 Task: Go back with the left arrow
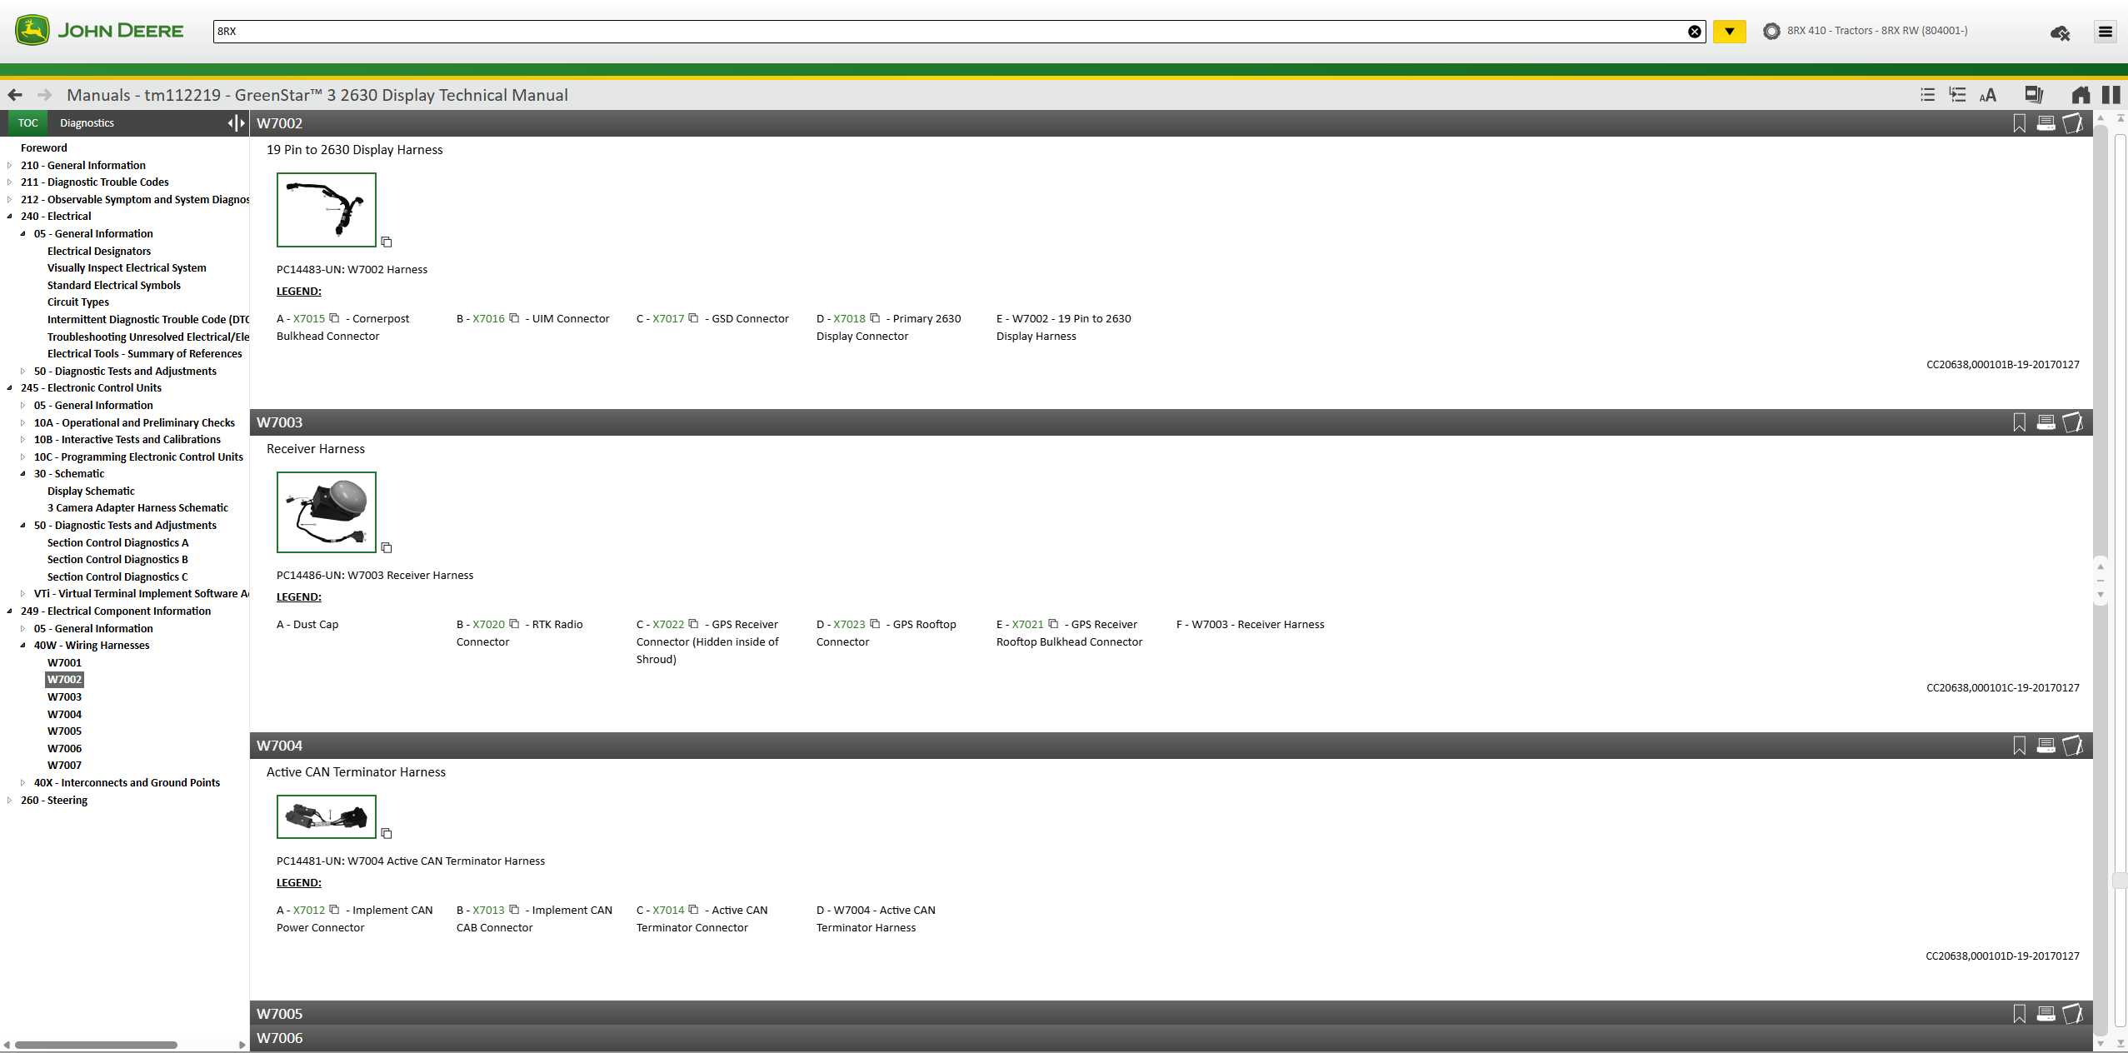click(15, 95)
